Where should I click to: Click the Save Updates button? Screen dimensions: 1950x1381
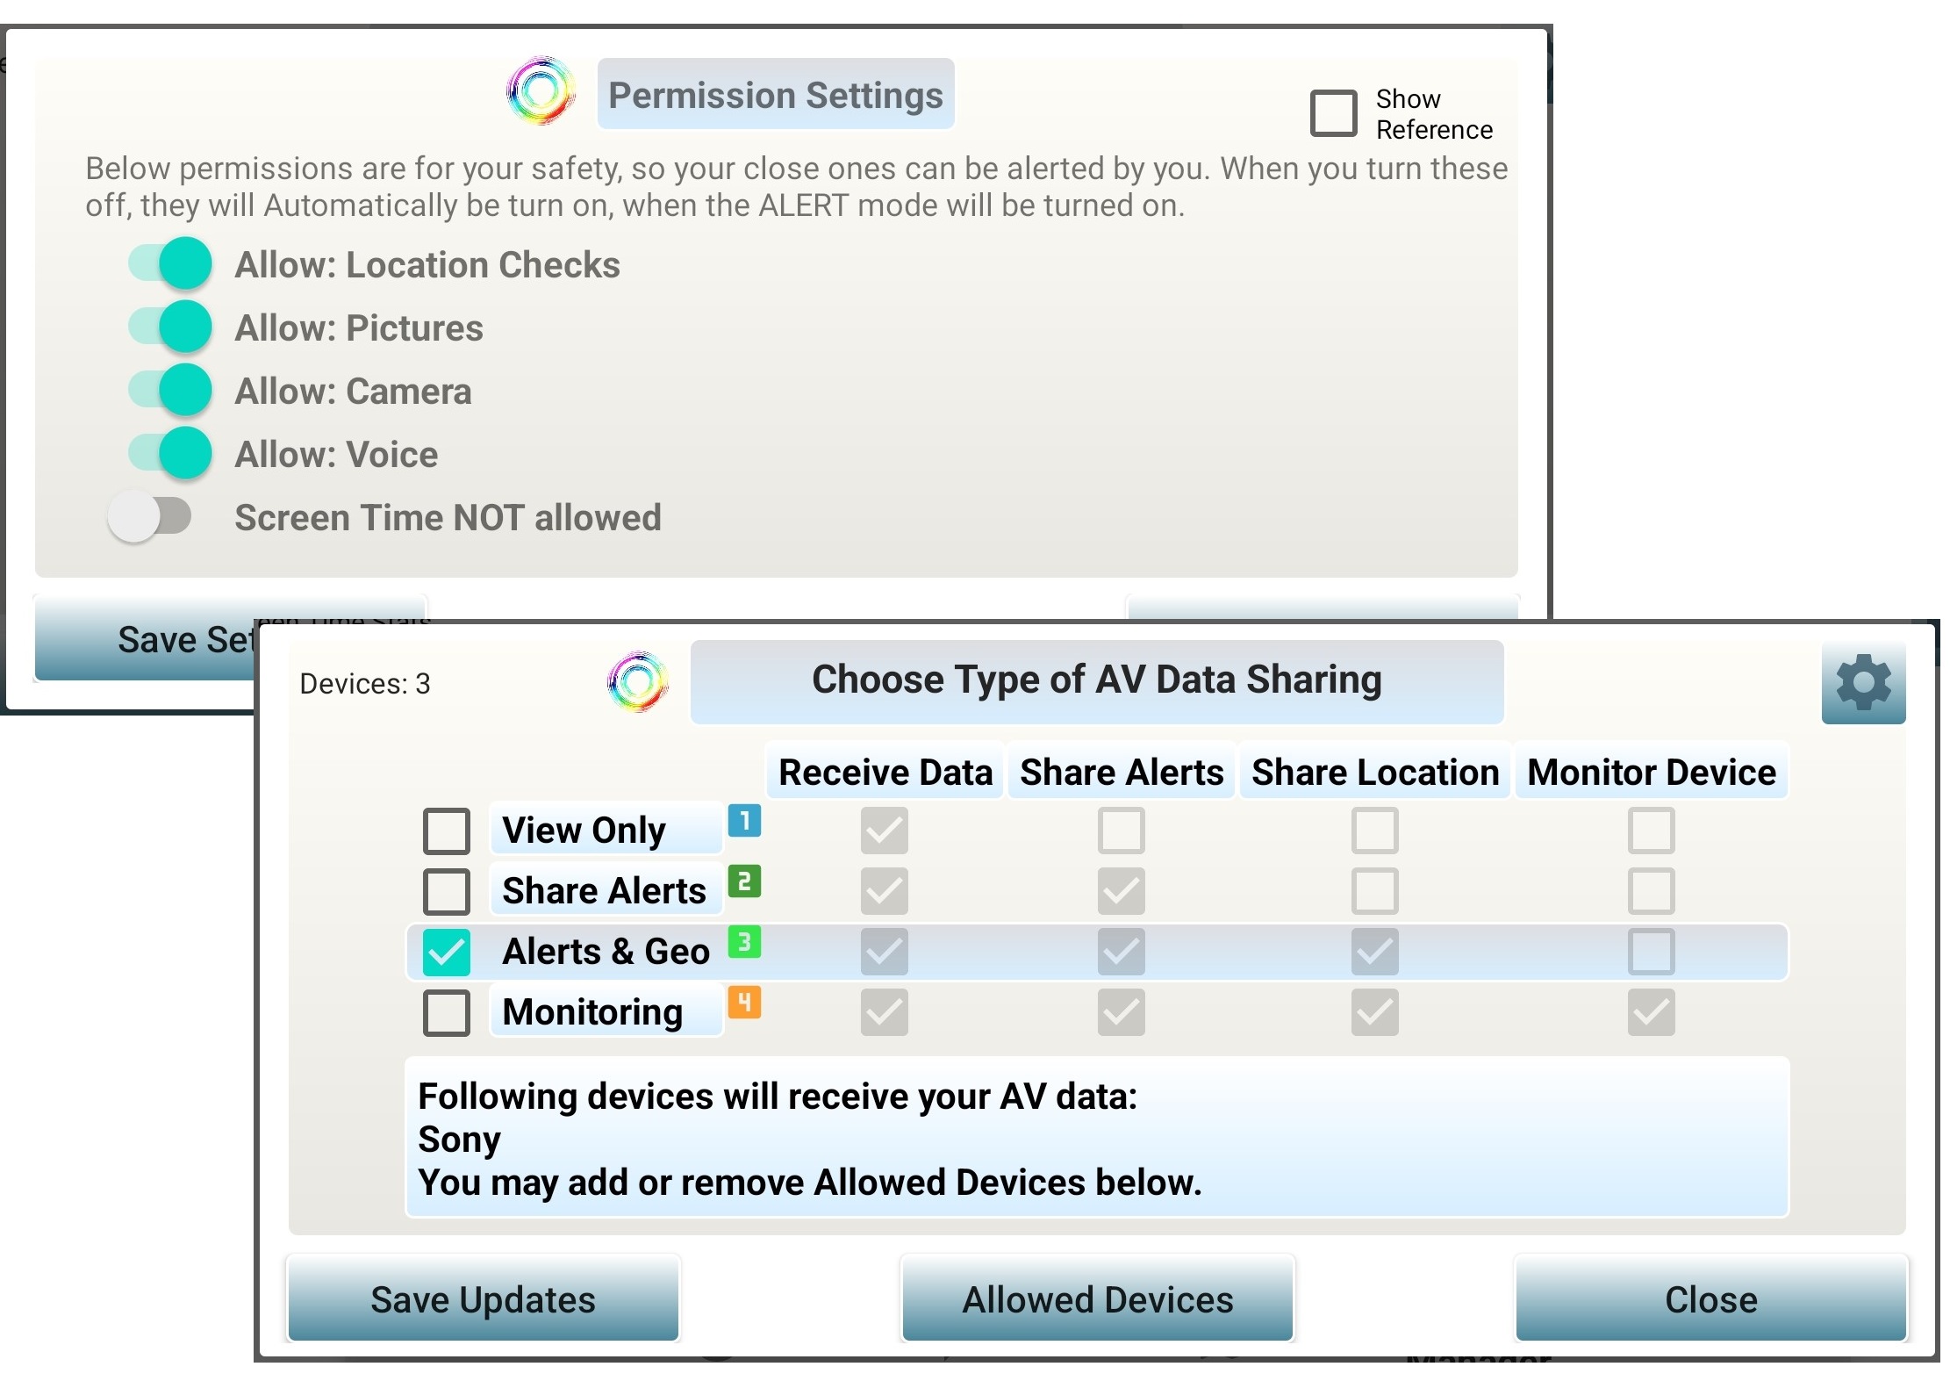tap(483, 1299)
